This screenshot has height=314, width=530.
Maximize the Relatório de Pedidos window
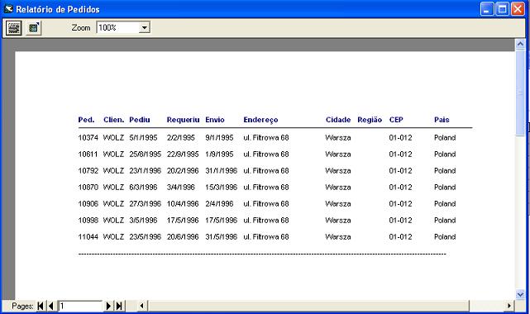tap(502, 9)
